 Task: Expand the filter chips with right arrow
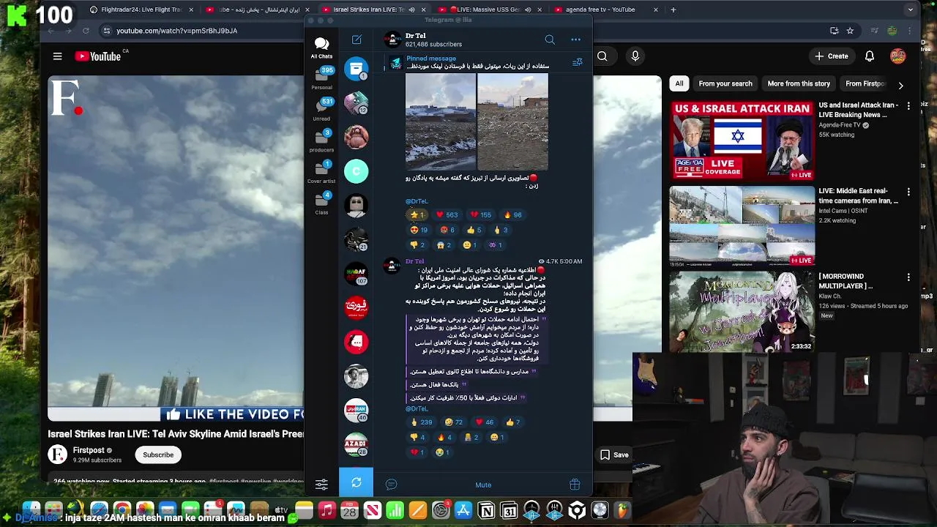900,85
